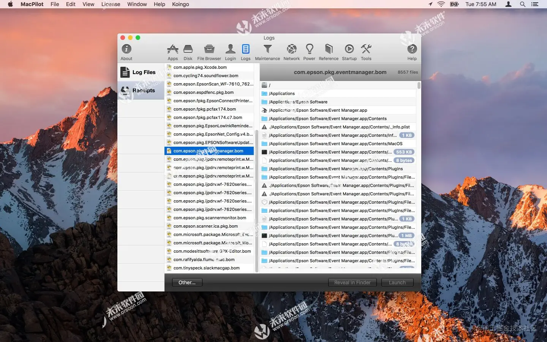Click the menu bar clock
The width and height of the screenshot is (547, 342).
481,4
